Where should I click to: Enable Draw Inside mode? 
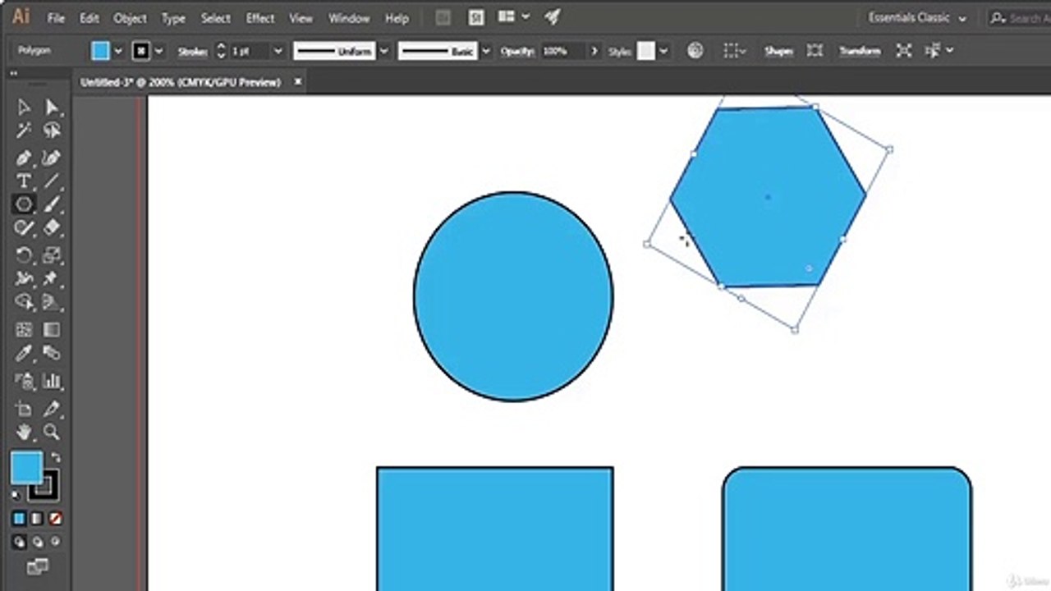[55, 543]
